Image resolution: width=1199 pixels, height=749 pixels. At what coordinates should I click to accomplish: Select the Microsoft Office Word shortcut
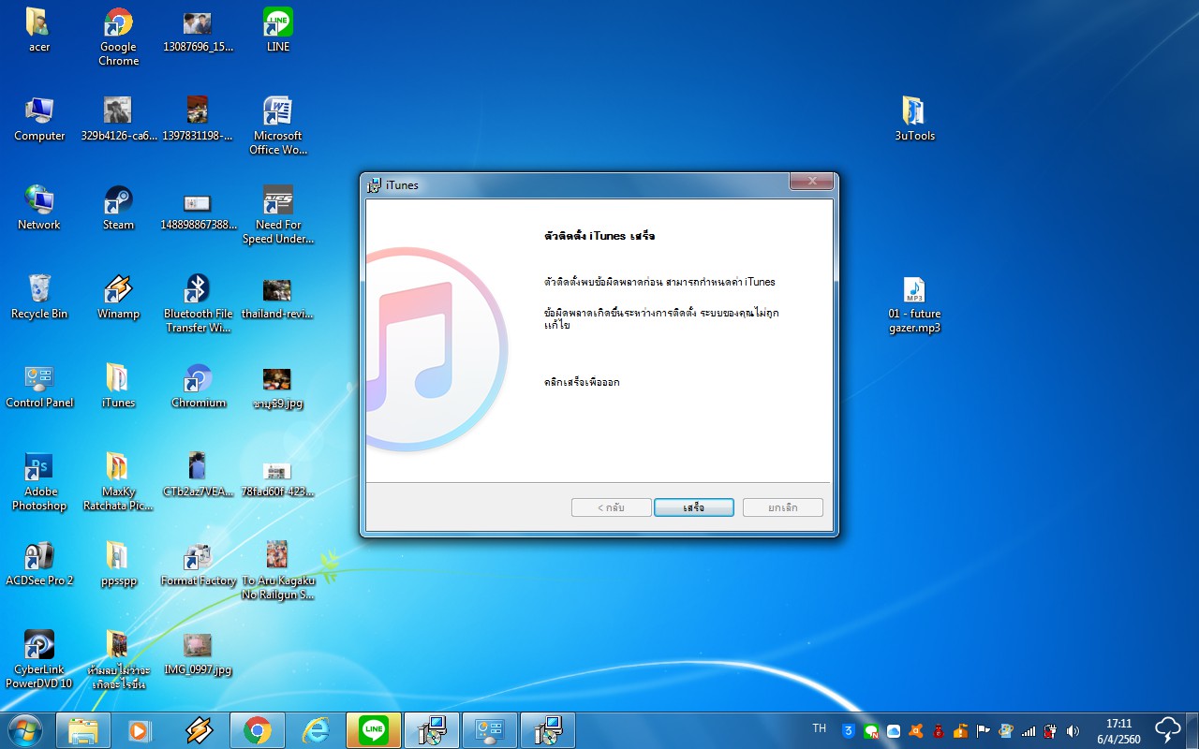(x=278, y=125)
